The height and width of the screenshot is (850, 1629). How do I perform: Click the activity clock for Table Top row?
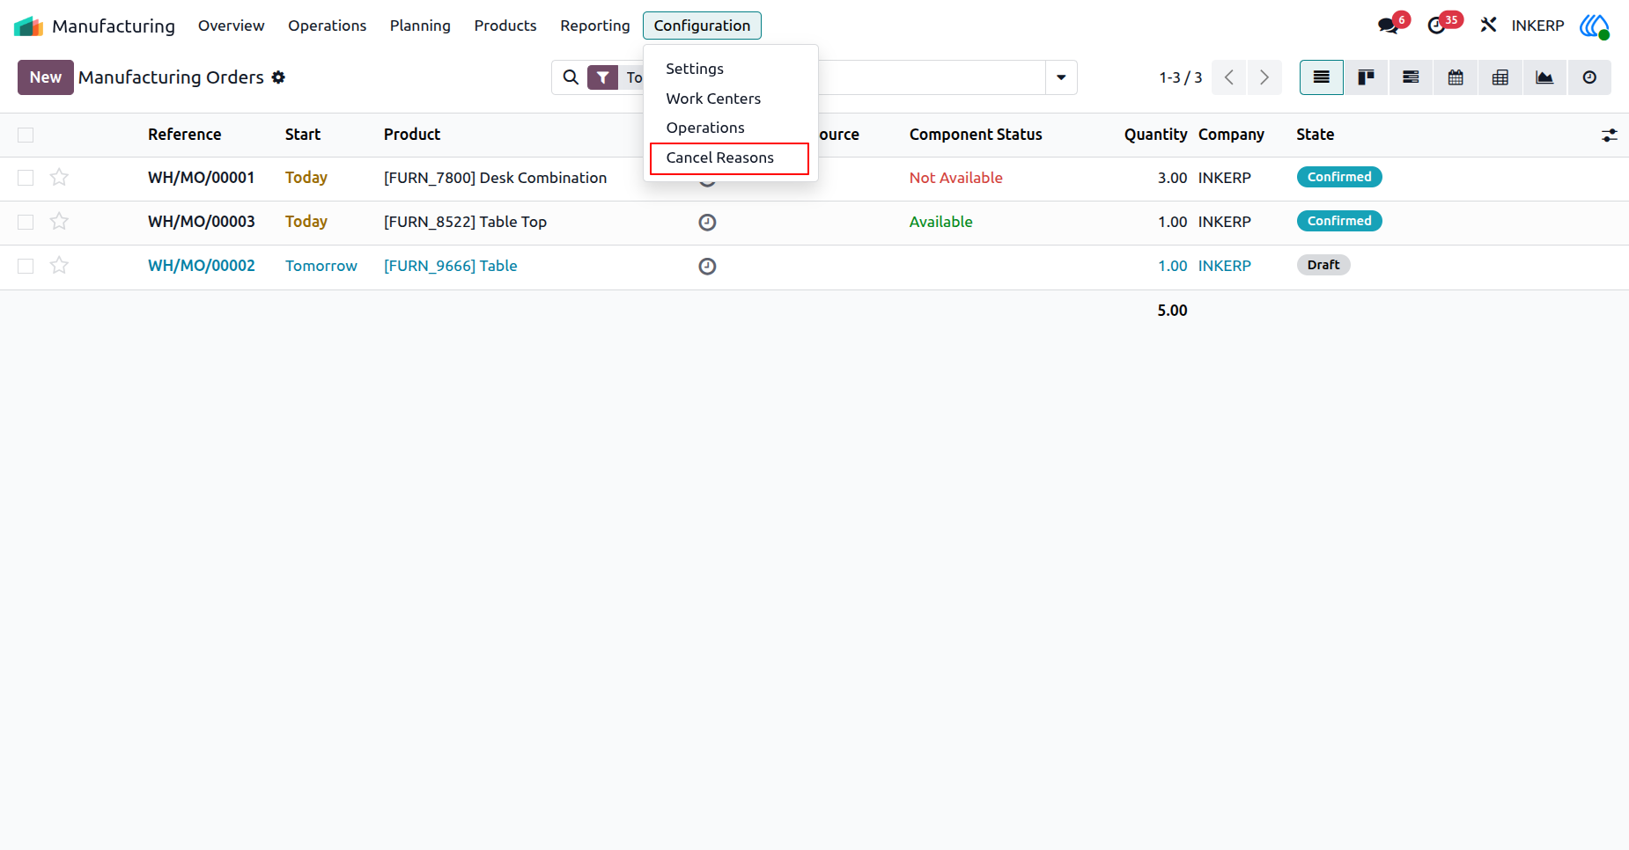coord(707,223)
